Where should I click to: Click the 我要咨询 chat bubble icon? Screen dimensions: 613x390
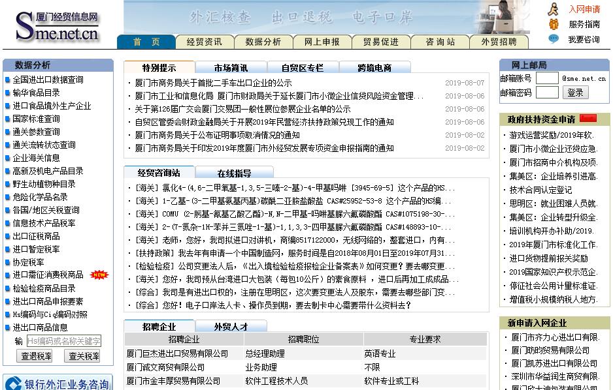pyautogui.click(x=554, y=39)
